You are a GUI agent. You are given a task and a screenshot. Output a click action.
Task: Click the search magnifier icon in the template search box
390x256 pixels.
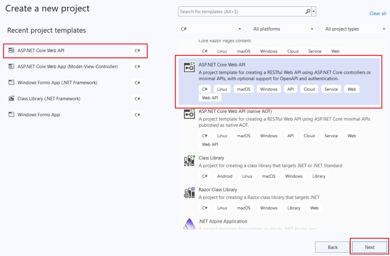pyautogui.click(x=308, y=11)
